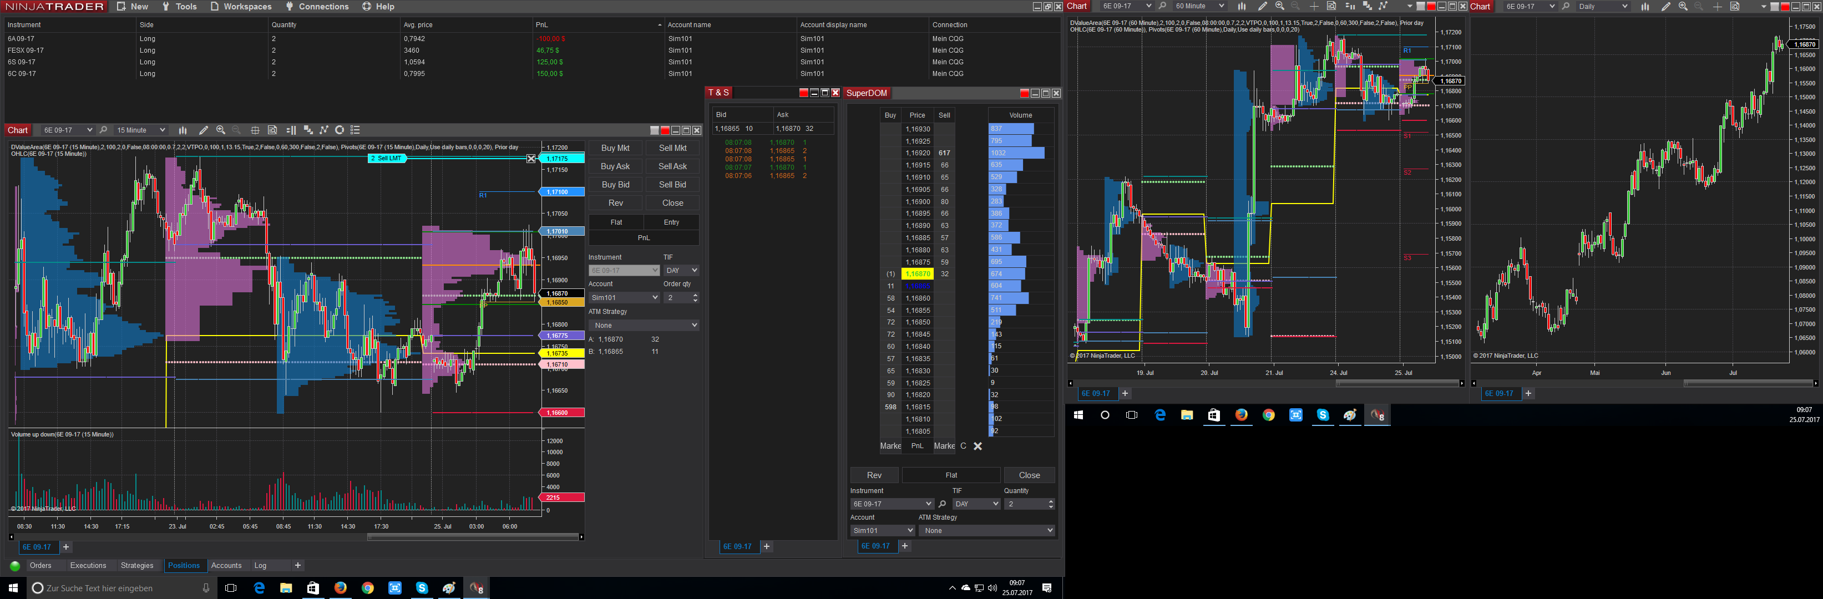Open Windows Start menu on left monitor
1823x599 pixels.
click(x=13, y=588)
